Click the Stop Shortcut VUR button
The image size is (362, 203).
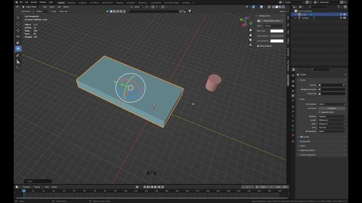click(272, 21)
